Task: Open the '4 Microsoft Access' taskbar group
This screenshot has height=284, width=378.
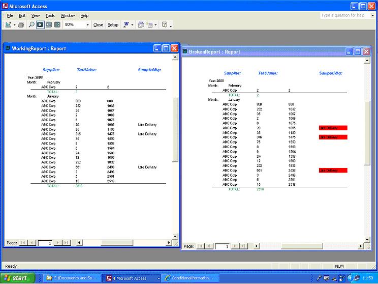Action: pyautogui.click(x=132, y=278)
